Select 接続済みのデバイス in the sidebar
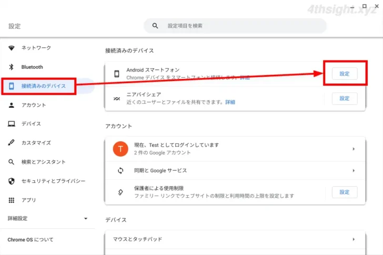 48,86
